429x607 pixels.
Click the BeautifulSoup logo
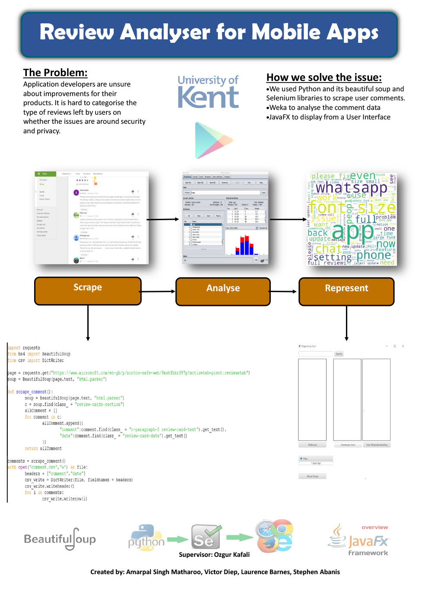coord(60,539)
